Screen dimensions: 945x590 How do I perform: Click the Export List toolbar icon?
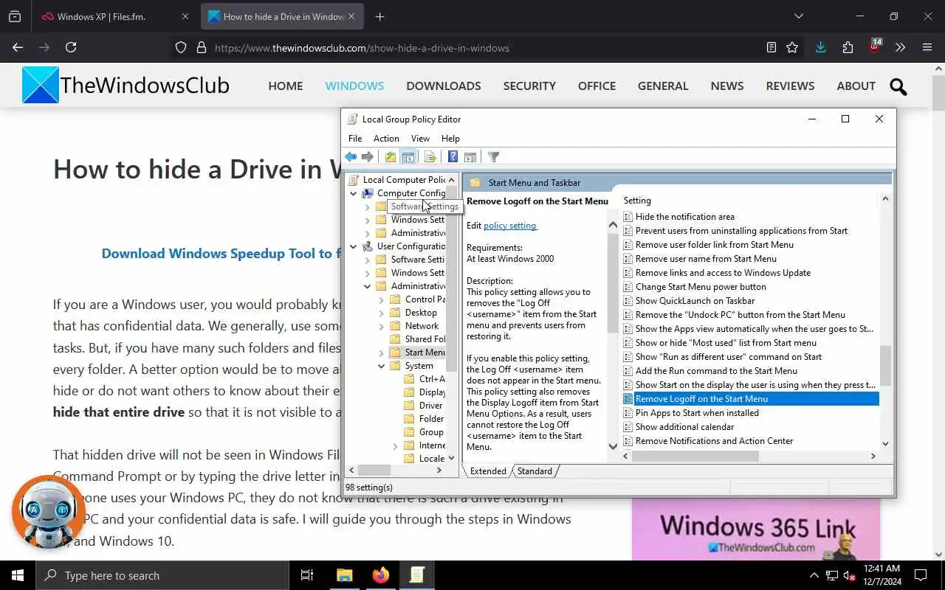[430, 156]
